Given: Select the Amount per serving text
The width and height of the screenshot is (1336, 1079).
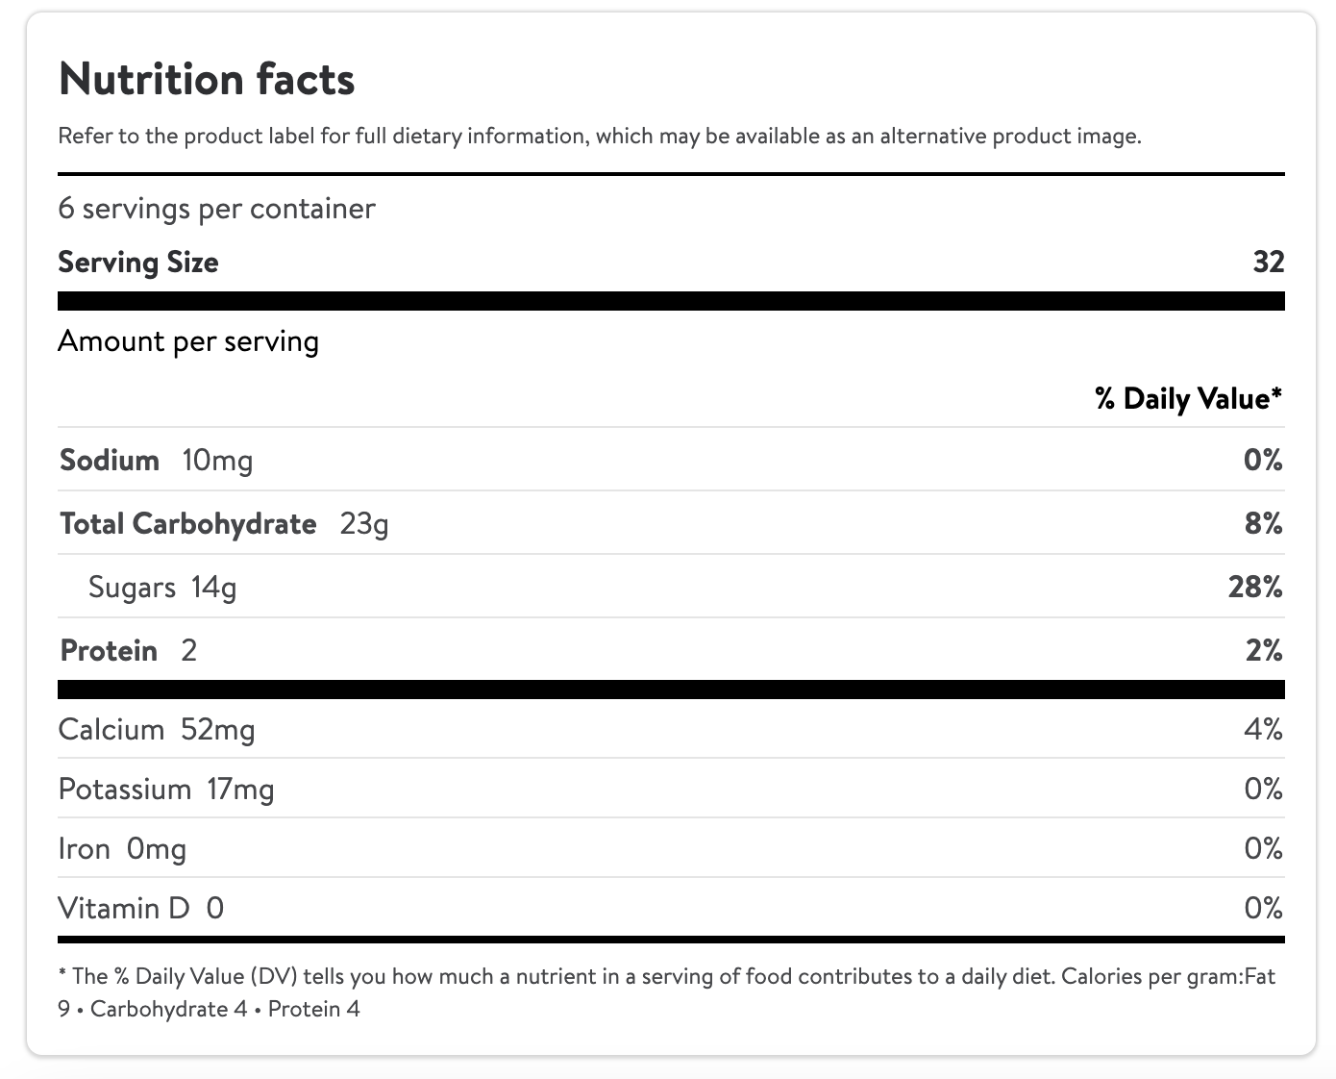Looking at the screenshot, I should coord(188,341).
